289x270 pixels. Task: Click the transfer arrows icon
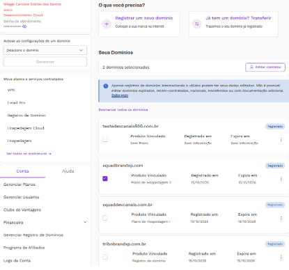(x=197, y=24)
